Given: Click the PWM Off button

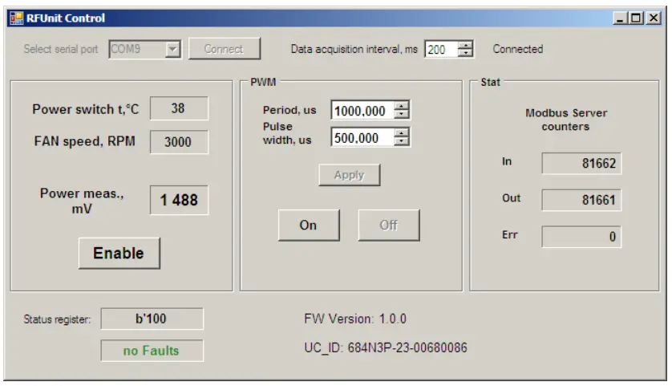Looking at the screenshot, I should pyautogui.click(x=389, y=226).
